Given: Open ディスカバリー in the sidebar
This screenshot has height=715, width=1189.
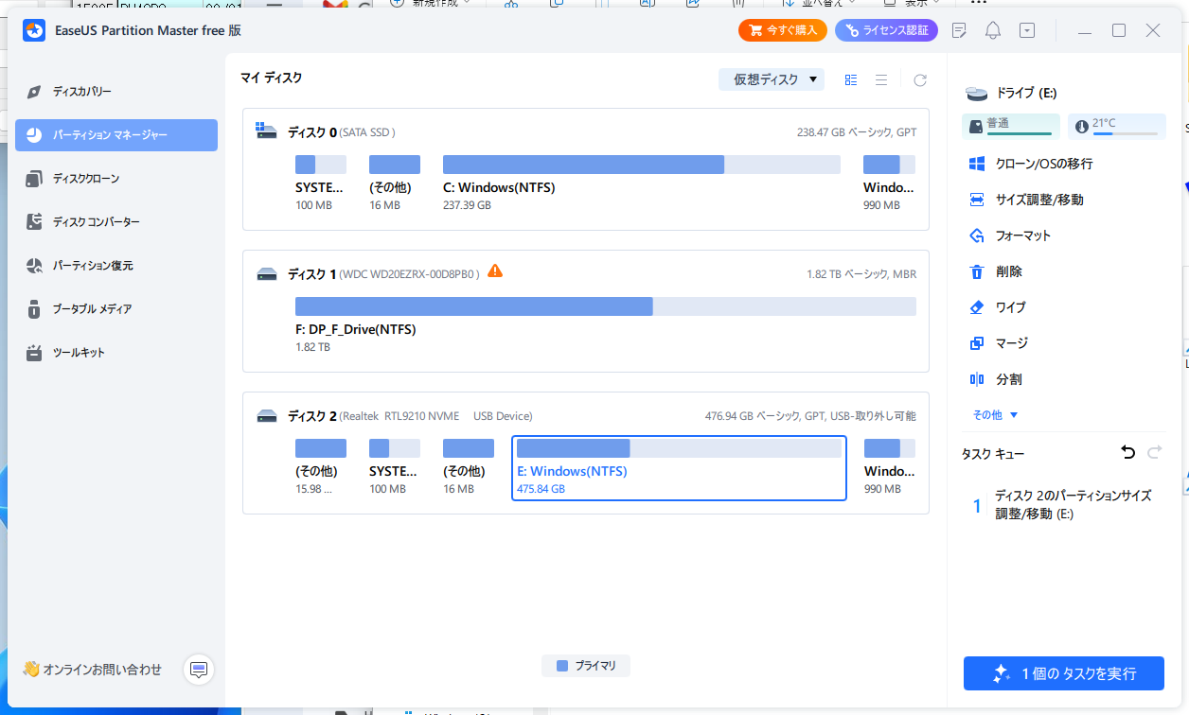Looking at the screenshot, I should pyautogui.click(x=116, y=92).
